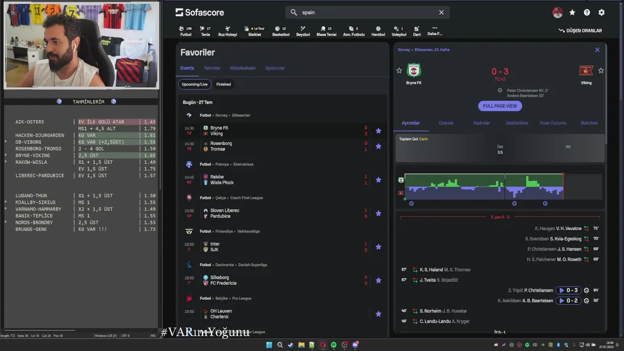
Task: Open the Beyzbol sport category
Action: [303, 31]
